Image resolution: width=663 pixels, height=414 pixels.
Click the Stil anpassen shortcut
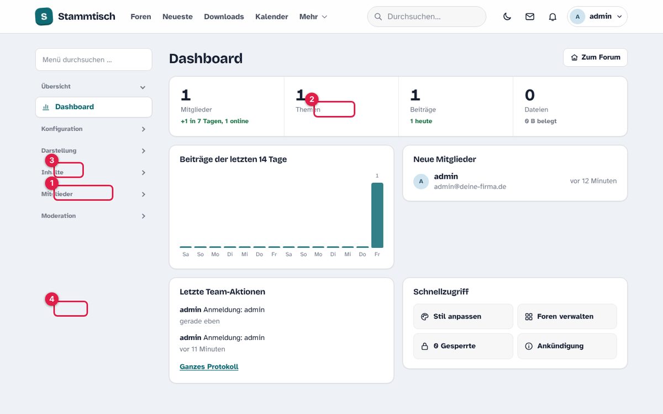463,317
